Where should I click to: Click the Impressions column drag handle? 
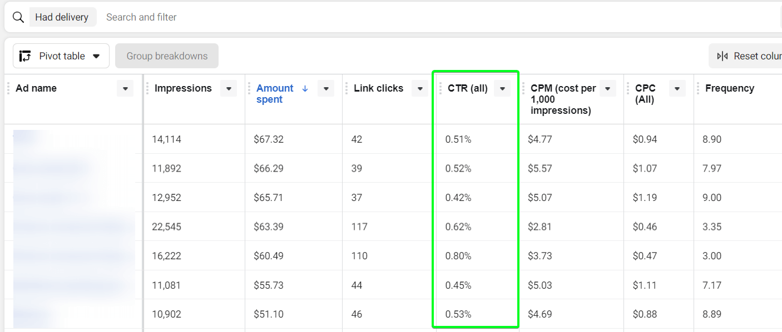point(147,88)
